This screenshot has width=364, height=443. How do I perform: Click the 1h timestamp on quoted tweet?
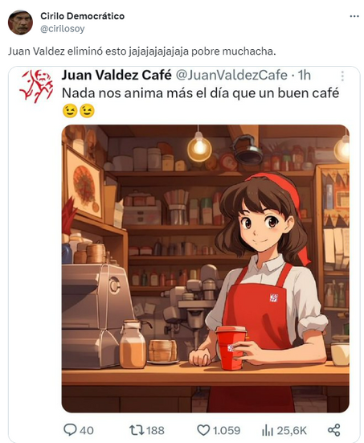point(305,75)
